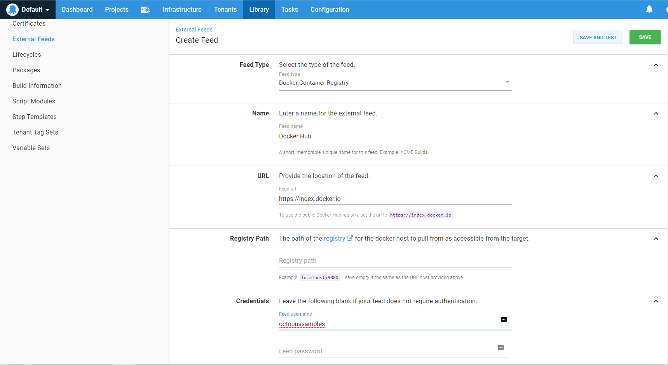The image size is (668, 365).
Task: Follow the External Feeds breadcrumb link
Action: [x=194, y=30]
